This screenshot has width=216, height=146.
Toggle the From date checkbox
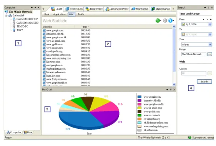(x=183, y=24)
